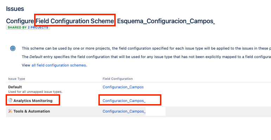Click the 'Field Configuration Scheme' heading text
Viewport: 271px width, 140px height.
[x=75, y=21]
